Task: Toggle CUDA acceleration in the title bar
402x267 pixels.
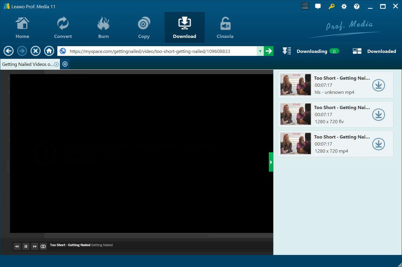Action: click(305, 6)
